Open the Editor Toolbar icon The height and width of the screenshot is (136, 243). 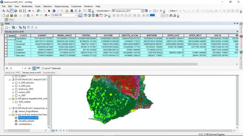80,15
